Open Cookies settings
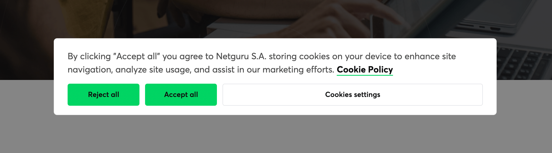Image resolution: width=552 pixels, height=153 pixels. (352, 95)
